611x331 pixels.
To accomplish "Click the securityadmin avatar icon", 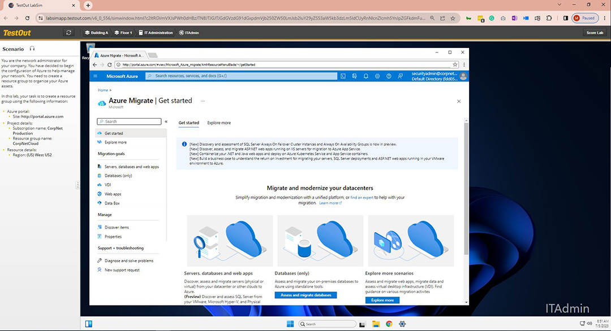I will pyautogui.click(x=463, y=76).
